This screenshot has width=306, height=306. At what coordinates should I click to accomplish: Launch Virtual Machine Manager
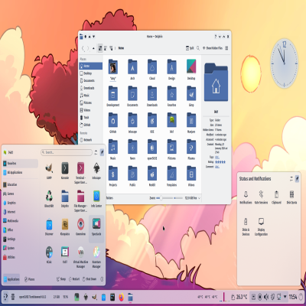(80, 257)
